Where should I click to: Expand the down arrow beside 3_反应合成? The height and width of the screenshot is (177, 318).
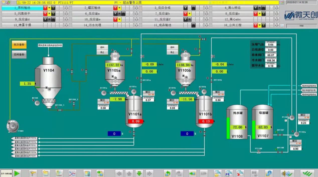pos(207,7)
